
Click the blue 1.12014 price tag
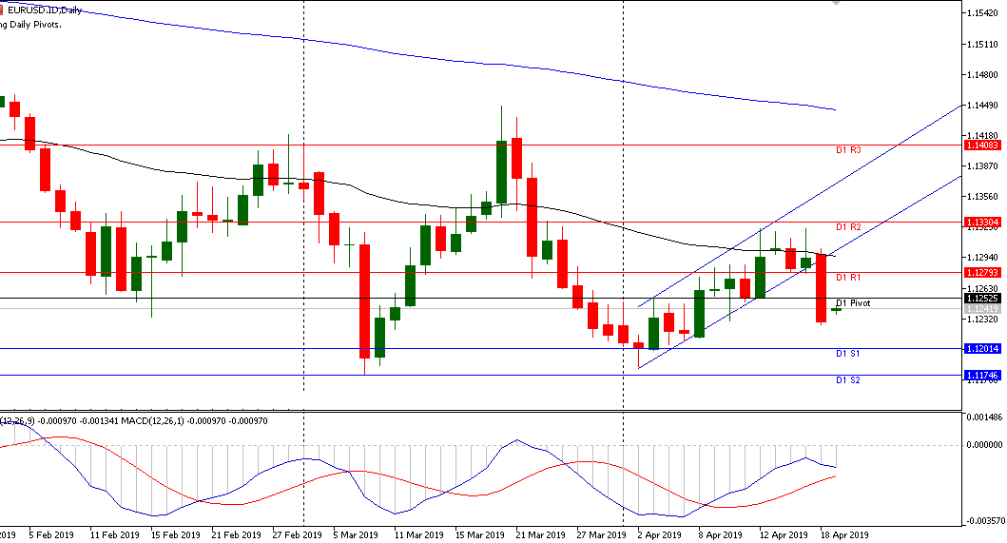[x=982, y=349]
